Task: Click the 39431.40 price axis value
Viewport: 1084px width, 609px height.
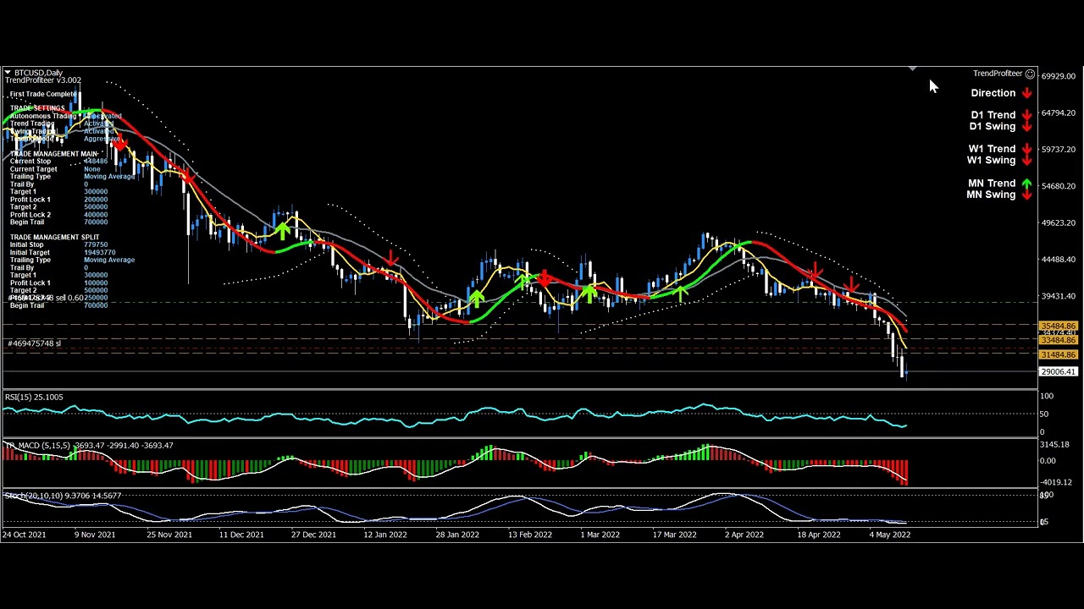Action: (1058, 297)
